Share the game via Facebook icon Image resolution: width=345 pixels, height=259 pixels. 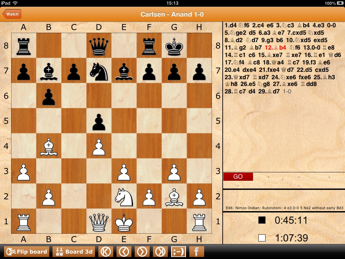pyautogui.click(x=196, y=252)
